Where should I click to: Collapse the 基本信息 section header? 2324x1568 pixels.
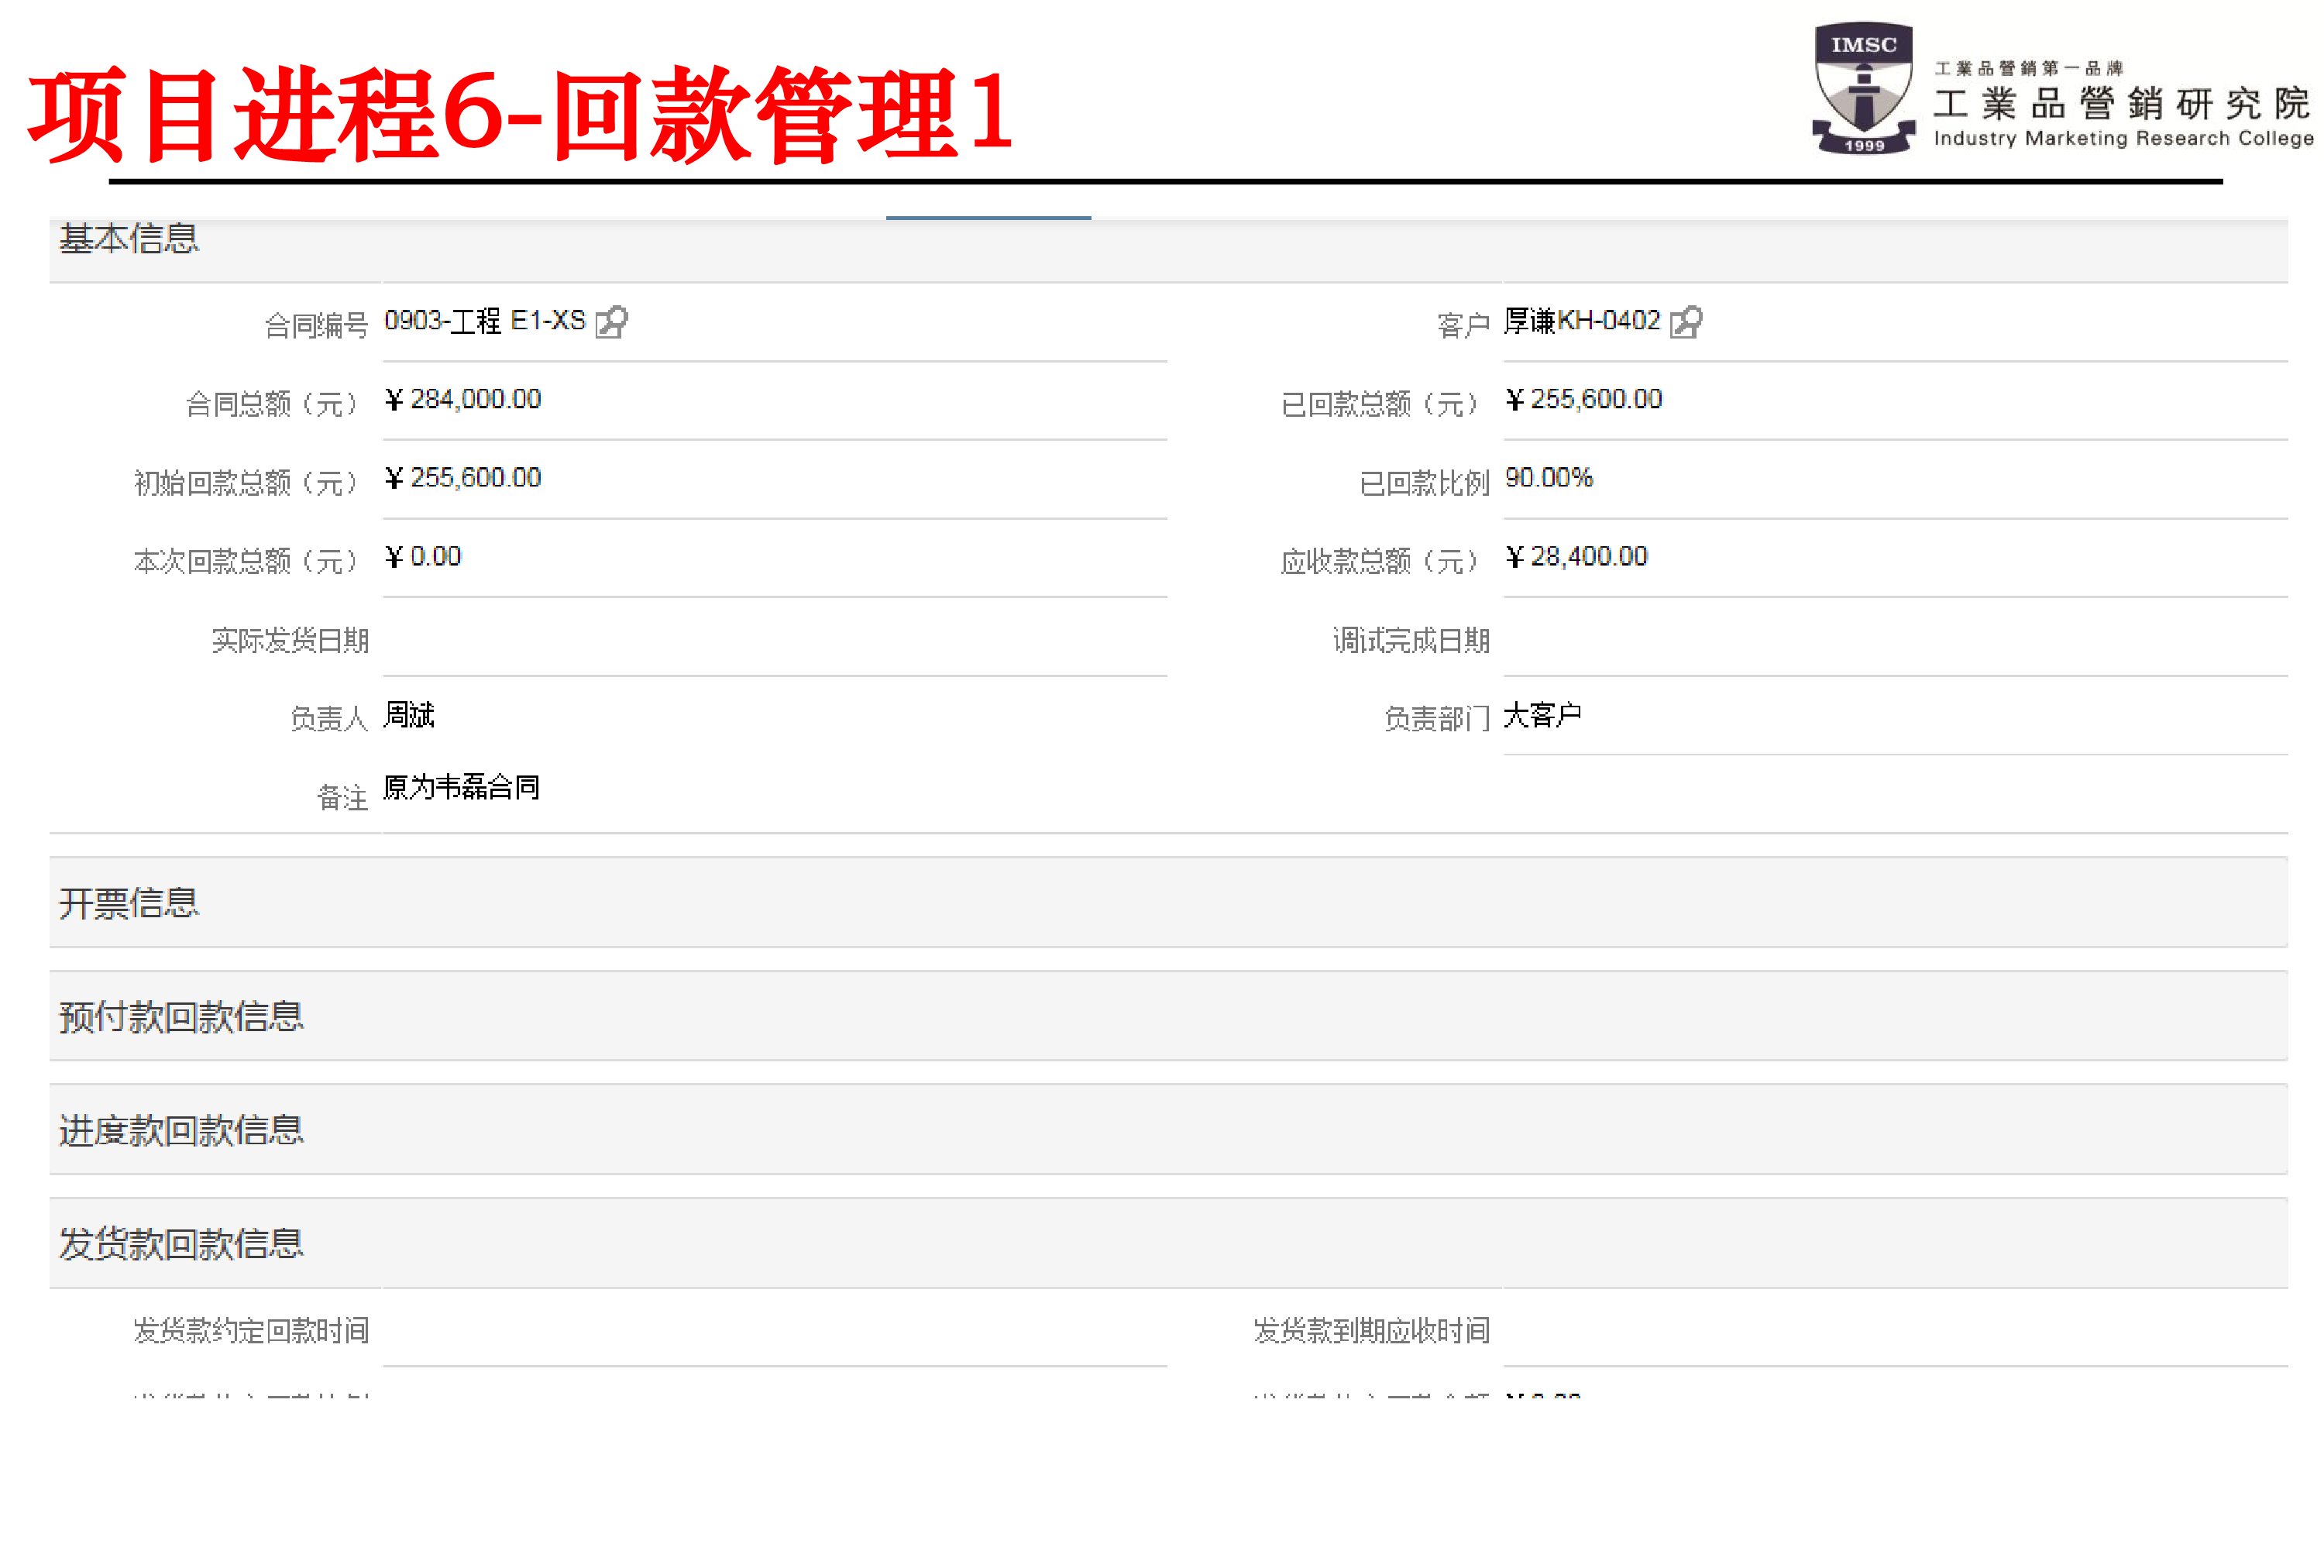(131, 240)
